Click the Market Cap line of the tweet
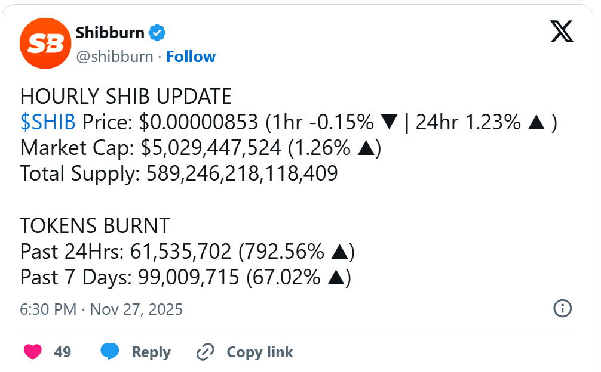The image size is (601, 372). (201, 147)
